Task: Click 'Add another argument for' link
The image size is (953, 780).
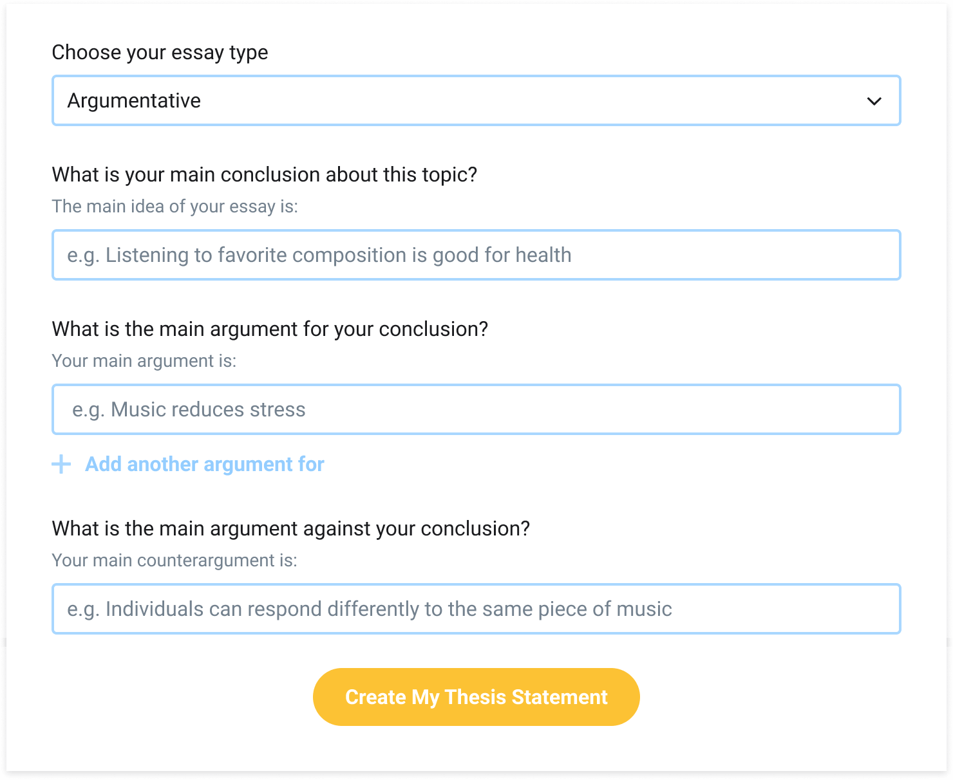Action: 204,464
